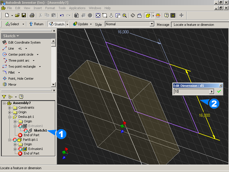The height and width of the screenshot is (172, 229).
Task: Toggle the shaded display mode button
Action: [x=148, y=15]
